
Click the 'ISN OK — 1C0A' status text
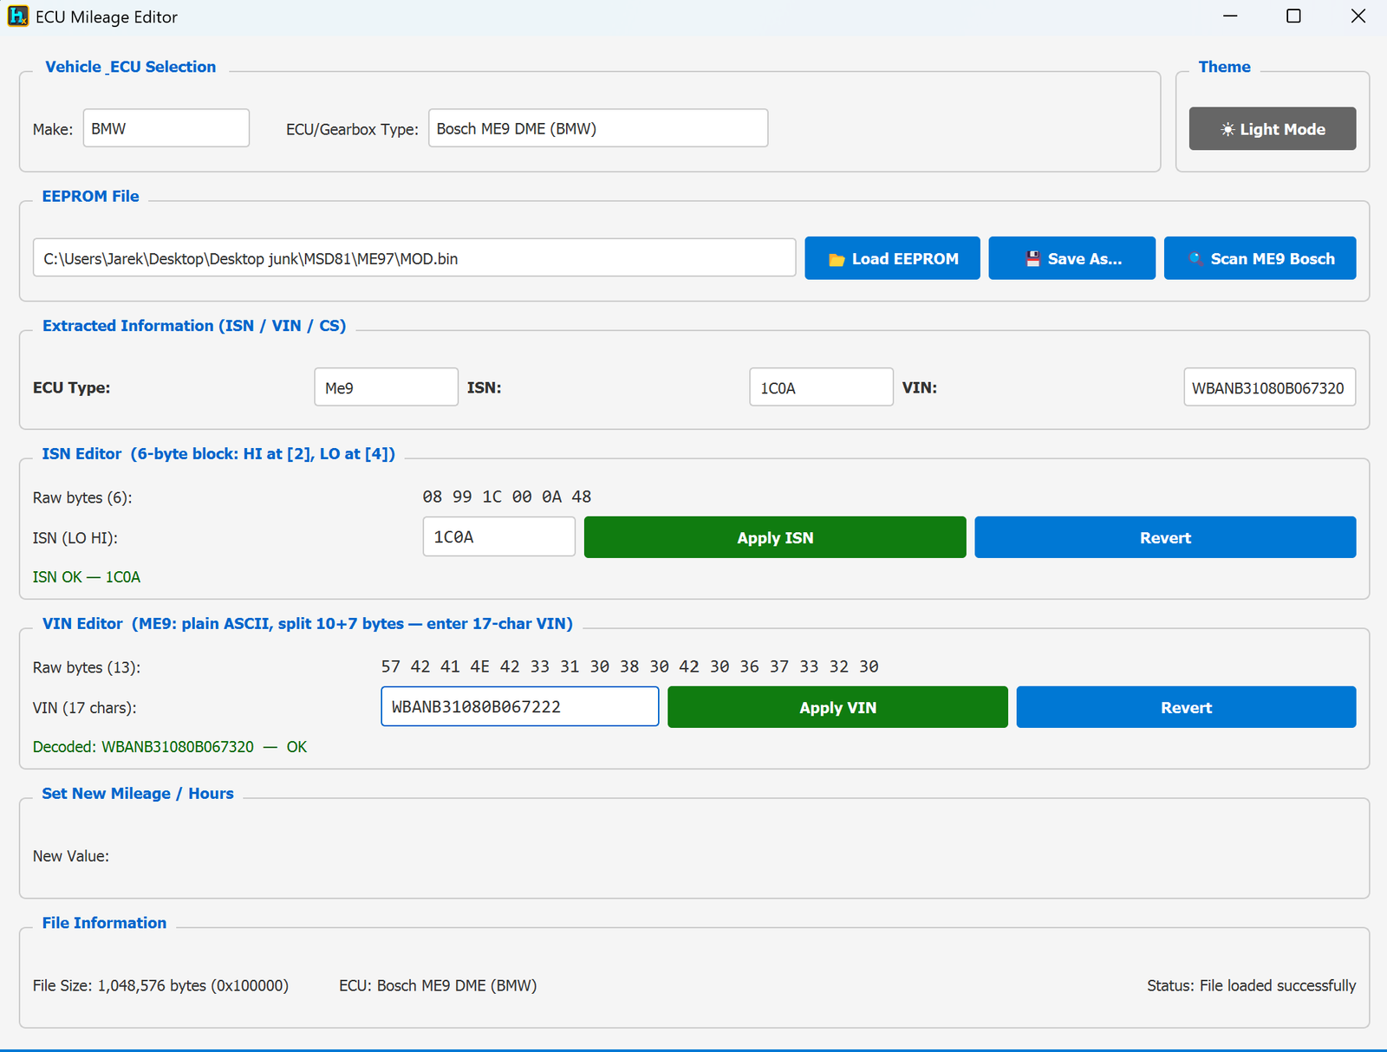tap(86, 577)
